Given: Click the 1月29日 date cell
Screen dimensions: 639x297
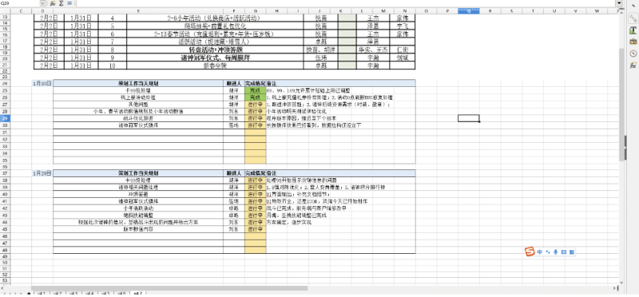Looking at the screenshot, I should [42, 173].
